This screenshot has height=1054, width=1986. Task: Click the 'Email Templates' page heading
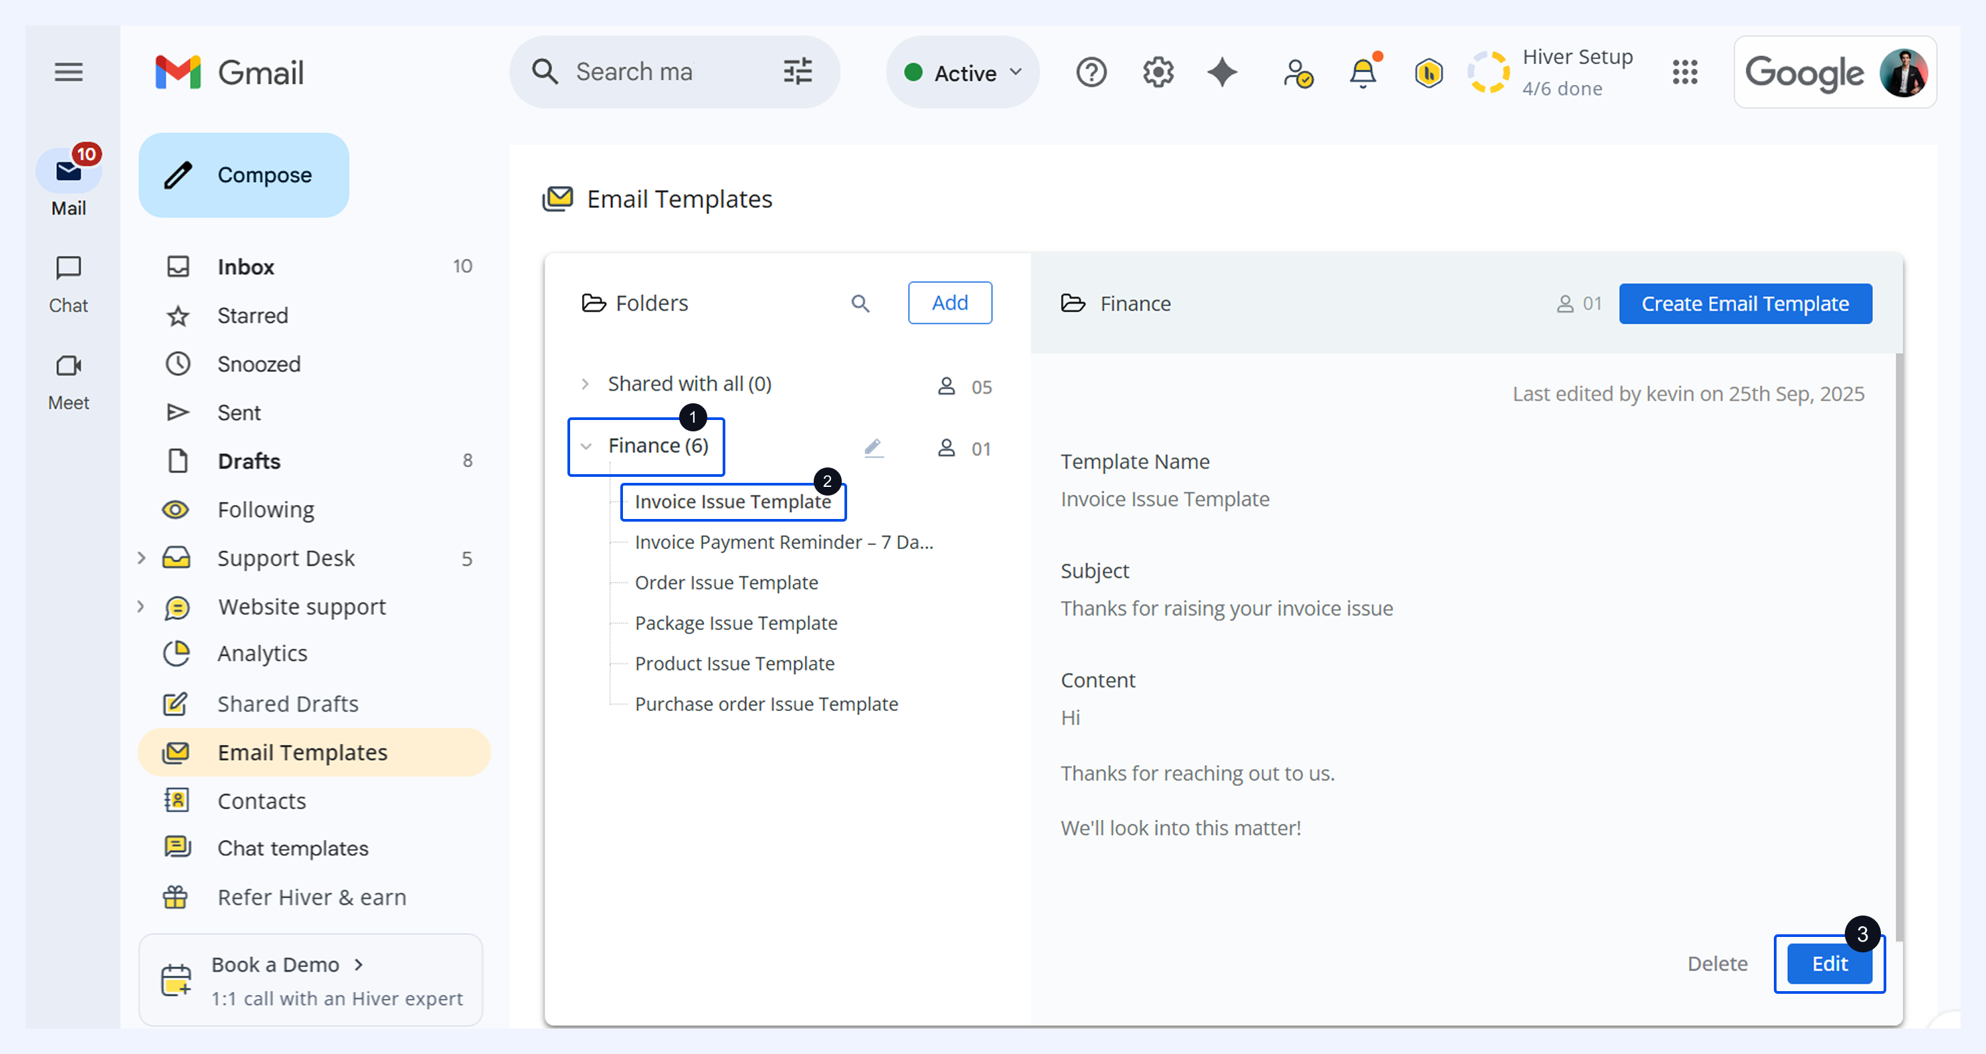click(x=679, y=199)
